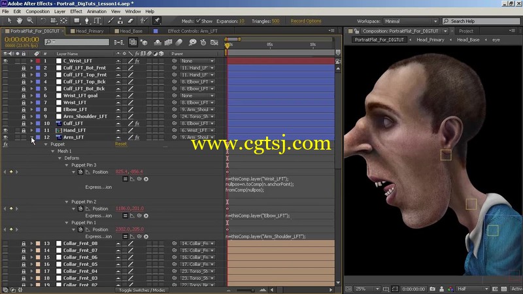523x294 pixels.
Task: Hide the Hand_LFT layer eye
Action: [x=5, y=130]
